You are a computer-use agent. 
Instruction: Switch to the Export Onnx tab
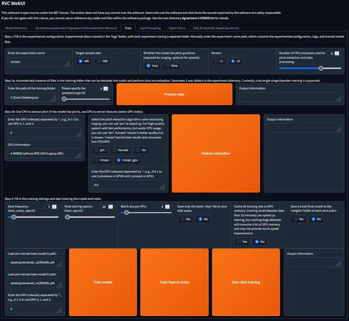(177, 28)
